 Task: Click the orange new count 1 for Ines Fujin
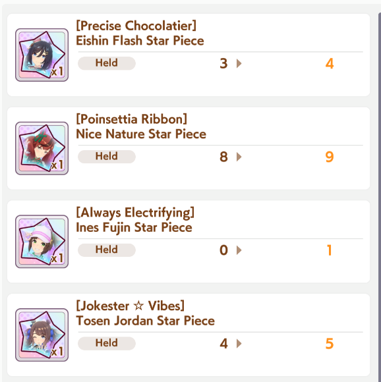(x=330, y=250)
